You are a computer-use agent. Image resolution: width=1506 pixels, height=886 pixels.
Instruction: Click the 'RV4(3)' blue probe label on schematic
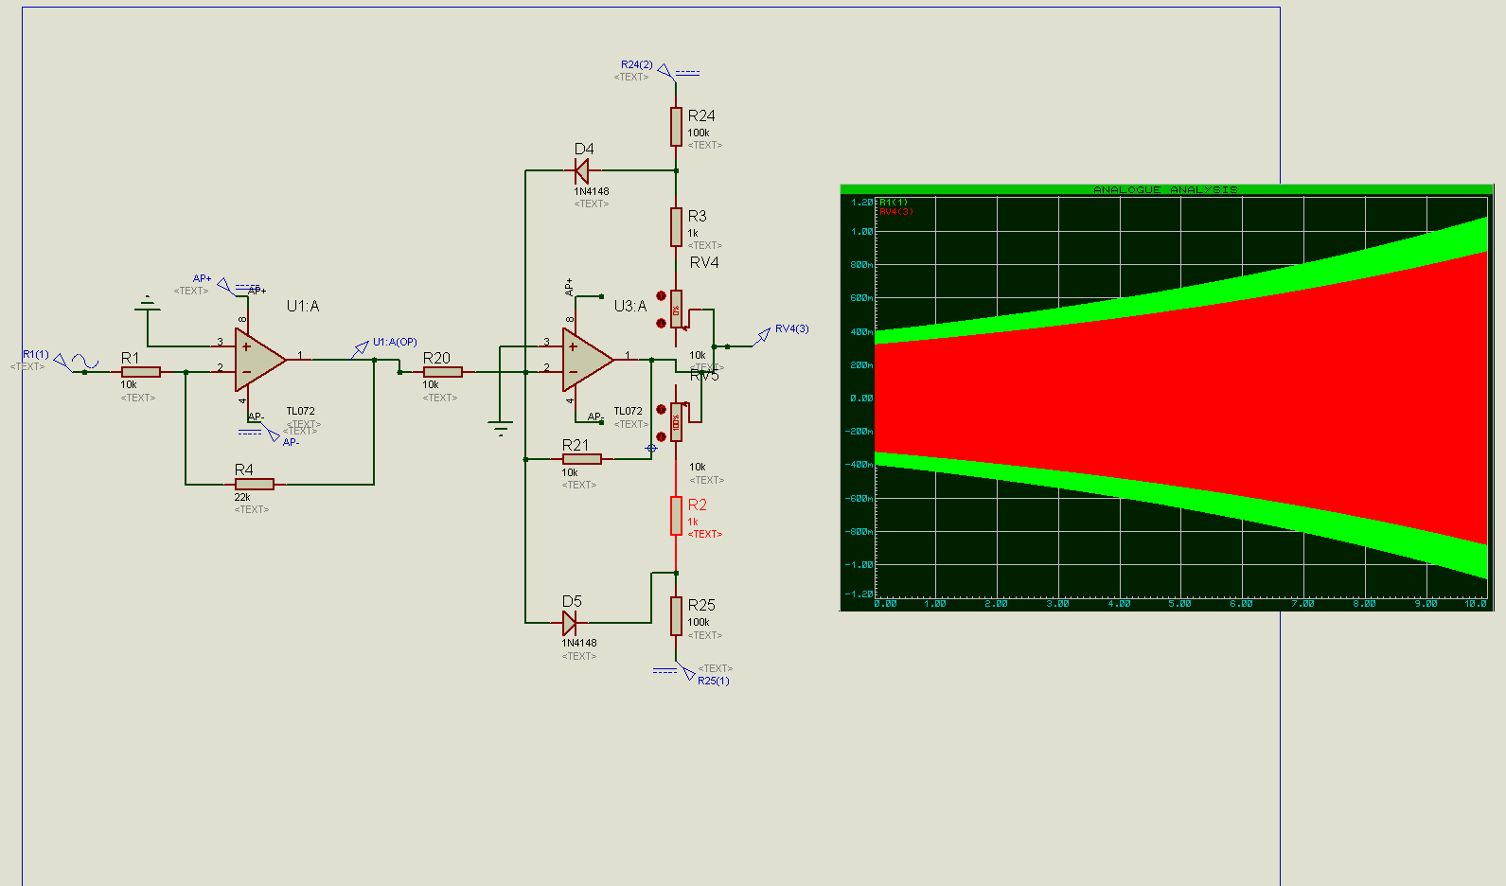coord(792,329)
